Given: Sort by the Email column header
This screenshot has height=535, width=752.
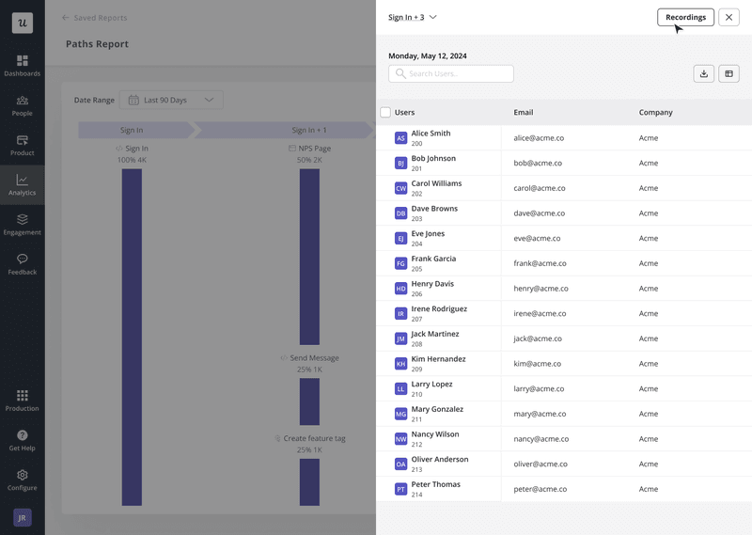Looking at the screenshot, I should 524,113.
